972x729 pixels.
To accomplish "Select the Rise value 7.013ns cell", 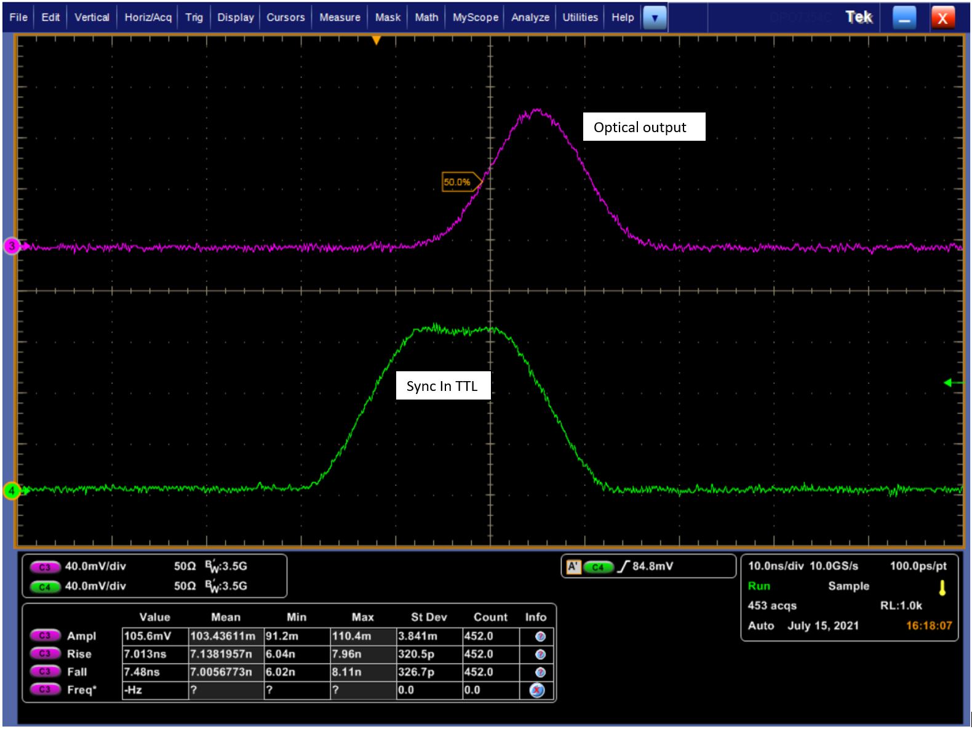I will point(155,654).
